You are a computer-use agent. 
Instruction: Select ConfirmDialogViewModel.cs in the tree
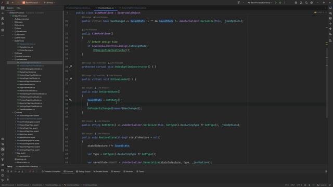(30, 69)
